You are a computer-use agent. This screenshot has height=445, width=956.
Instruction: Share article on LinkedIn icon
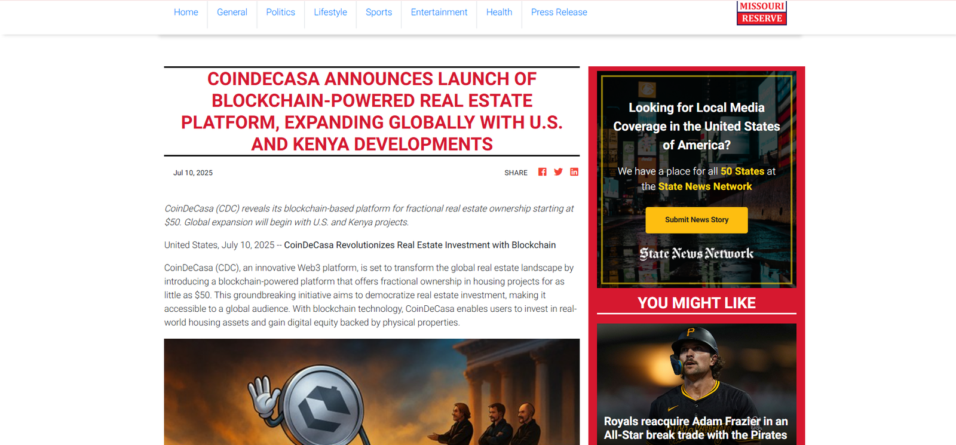click(574, 172)
